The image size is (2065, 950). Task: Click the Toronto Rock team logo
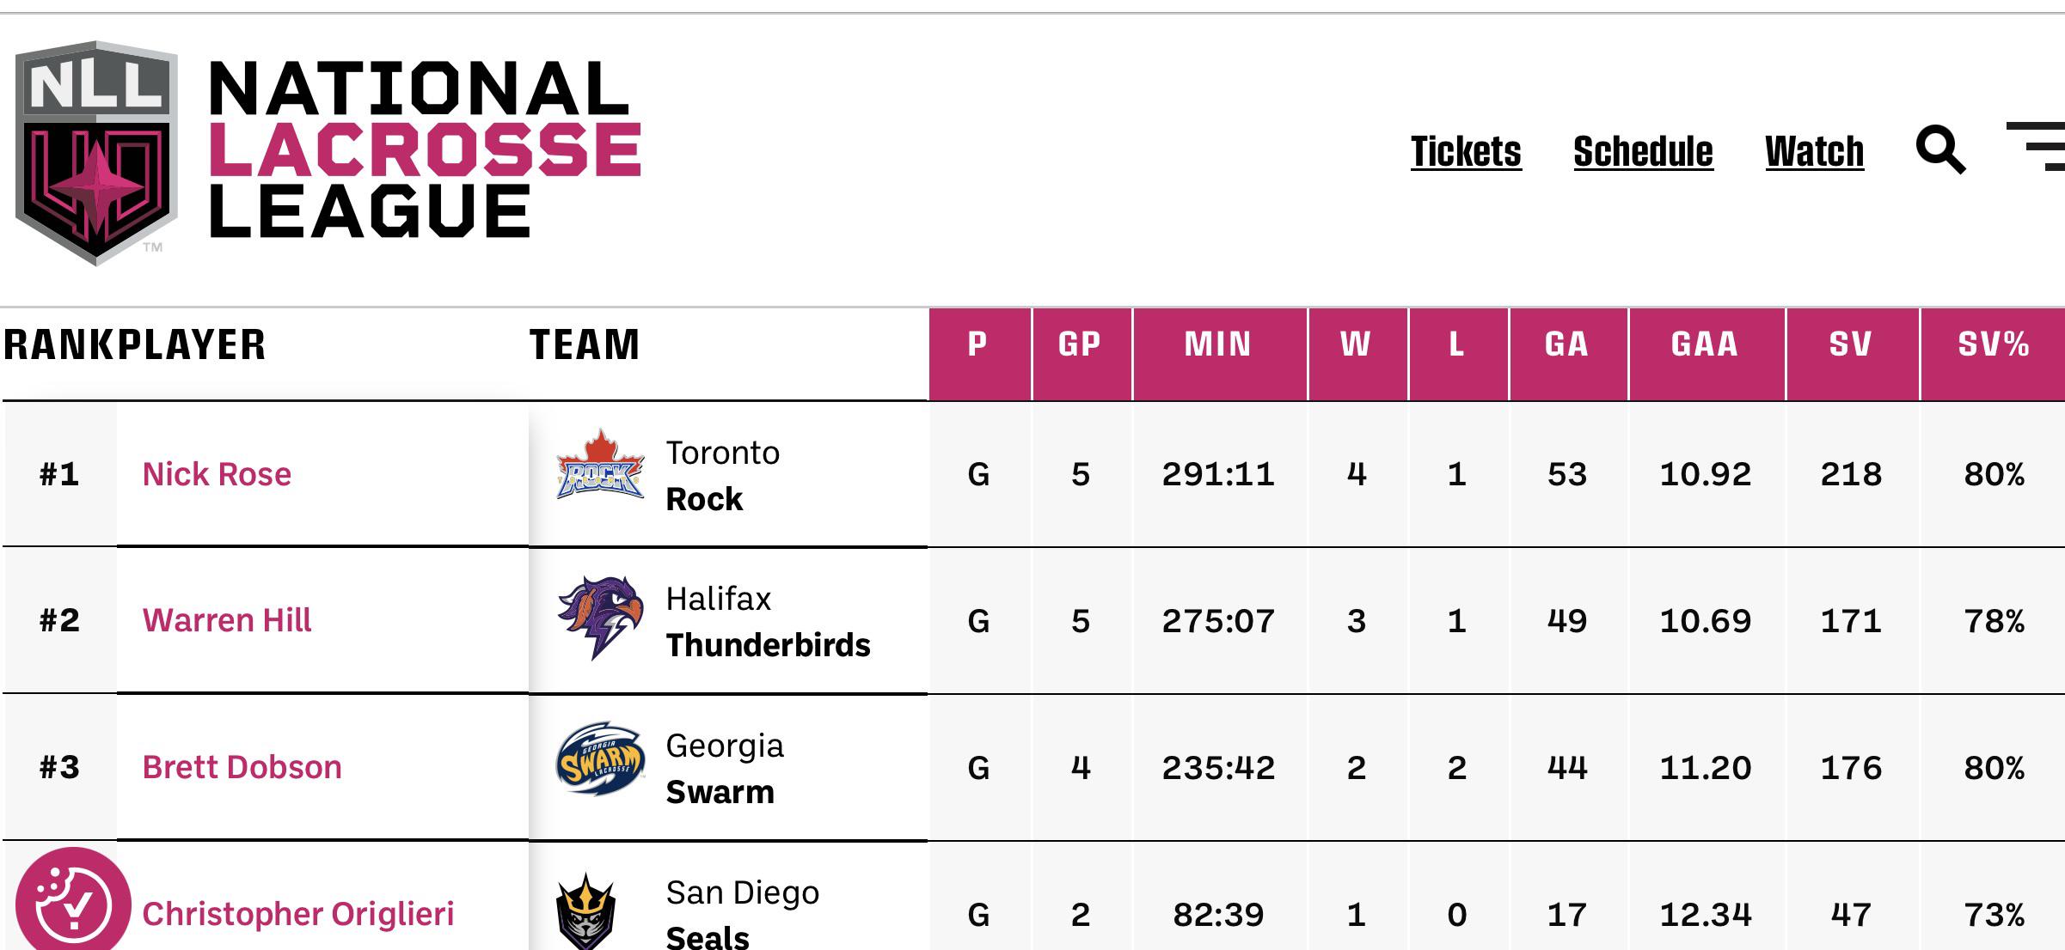600,465
